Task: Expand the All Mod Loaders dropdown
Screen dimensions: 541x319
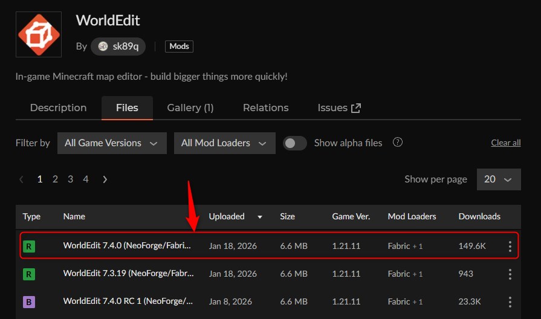Action: point(224,143)
